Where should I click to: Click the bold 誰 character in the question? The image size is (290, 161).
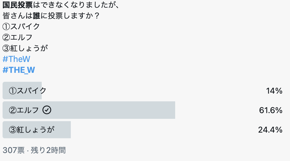click(x=36, y=16)
